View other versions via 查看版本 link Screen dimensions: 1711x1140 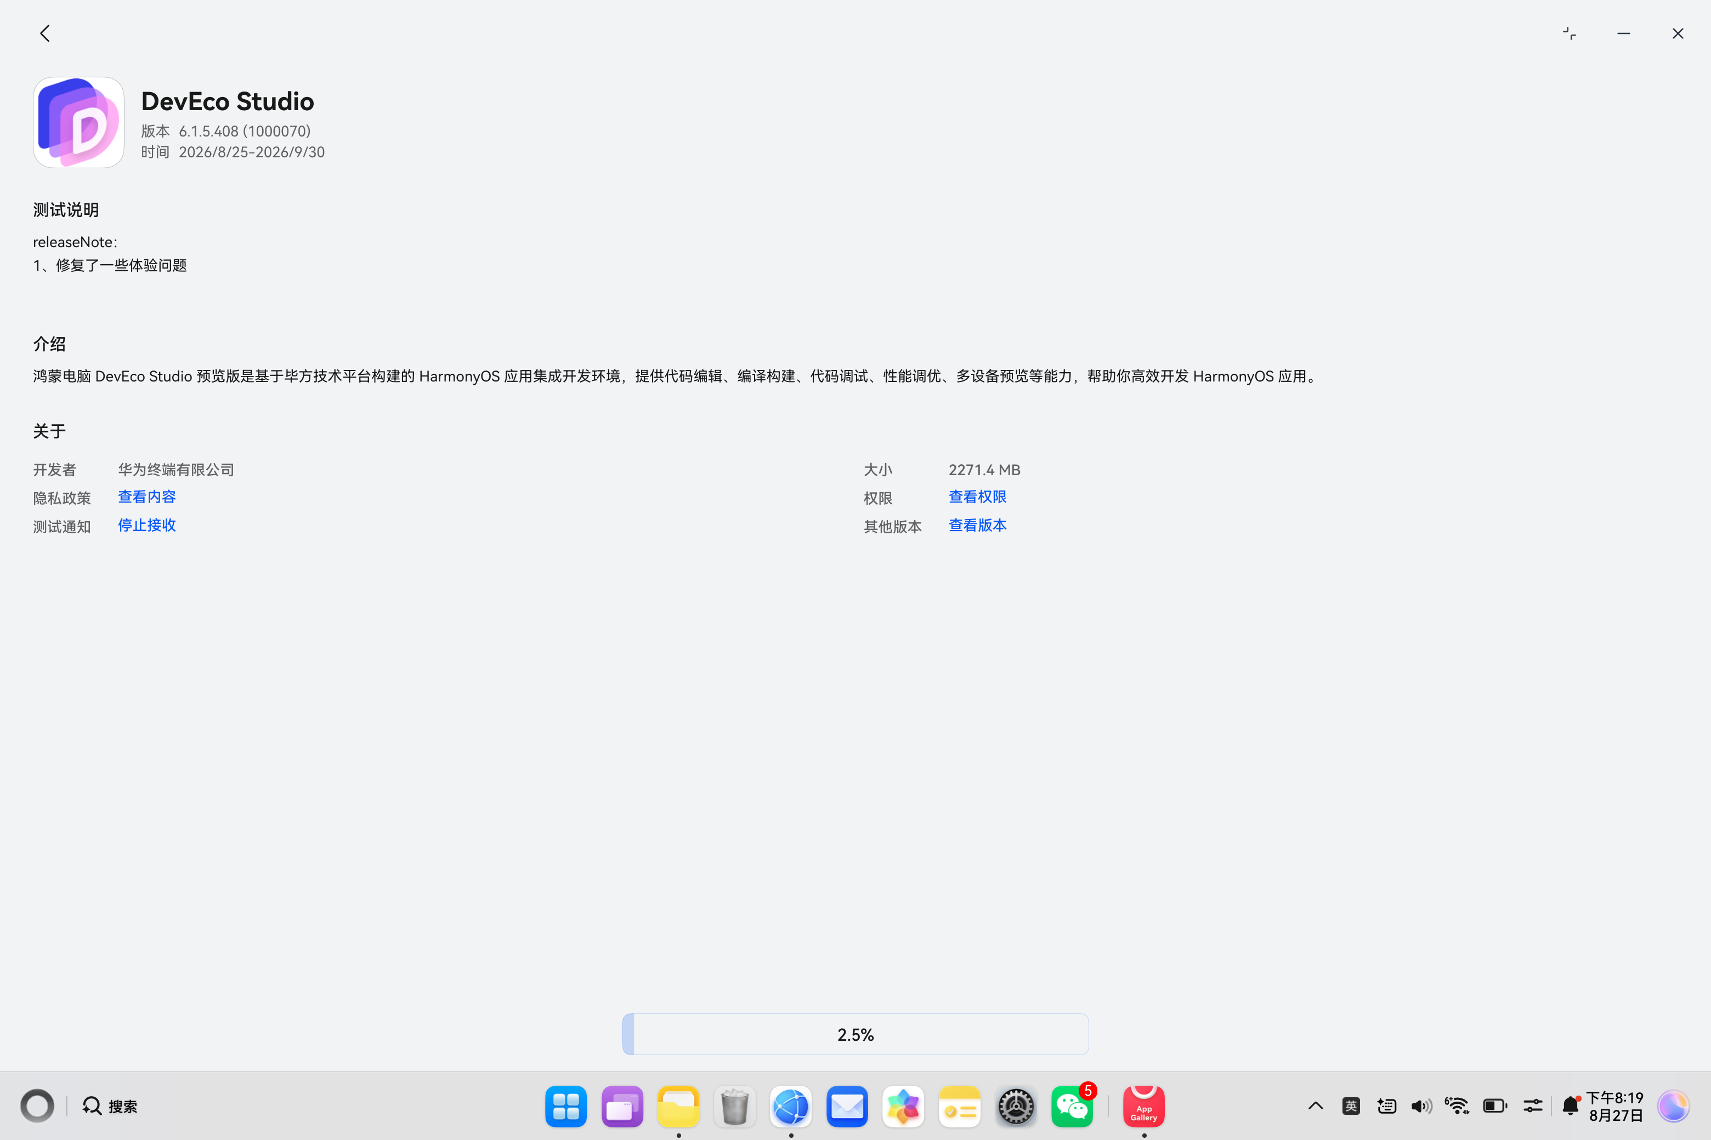pyautogui.click(x=978, y=526)
